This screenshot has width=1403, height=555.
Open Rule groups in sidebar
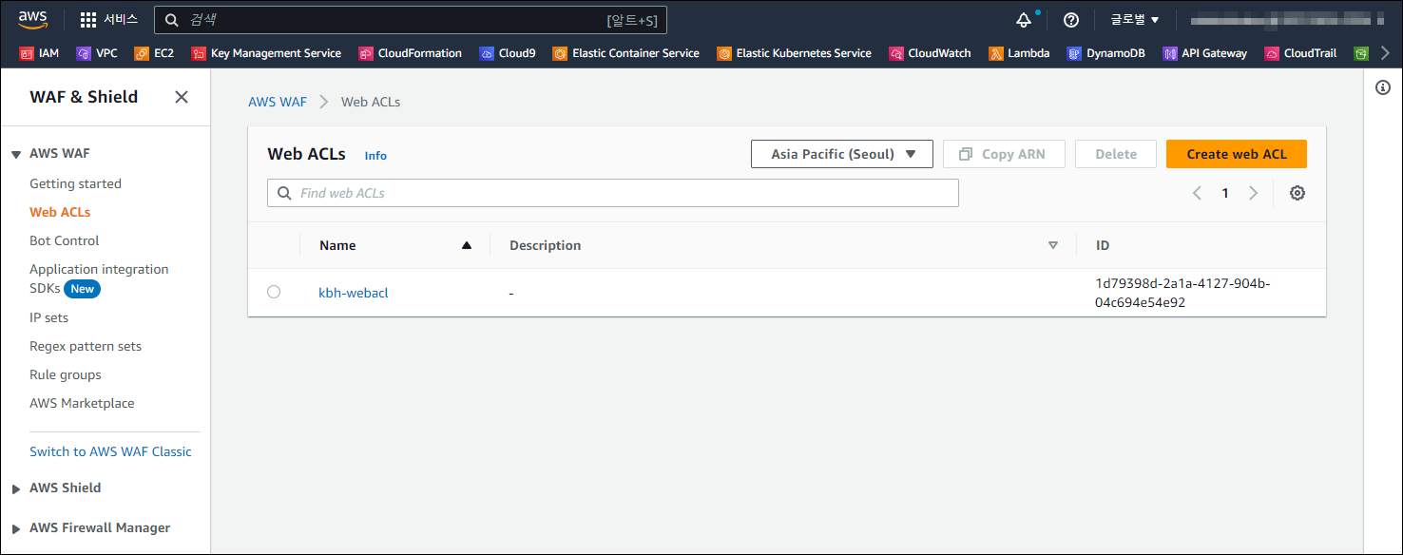click(65, 374)
